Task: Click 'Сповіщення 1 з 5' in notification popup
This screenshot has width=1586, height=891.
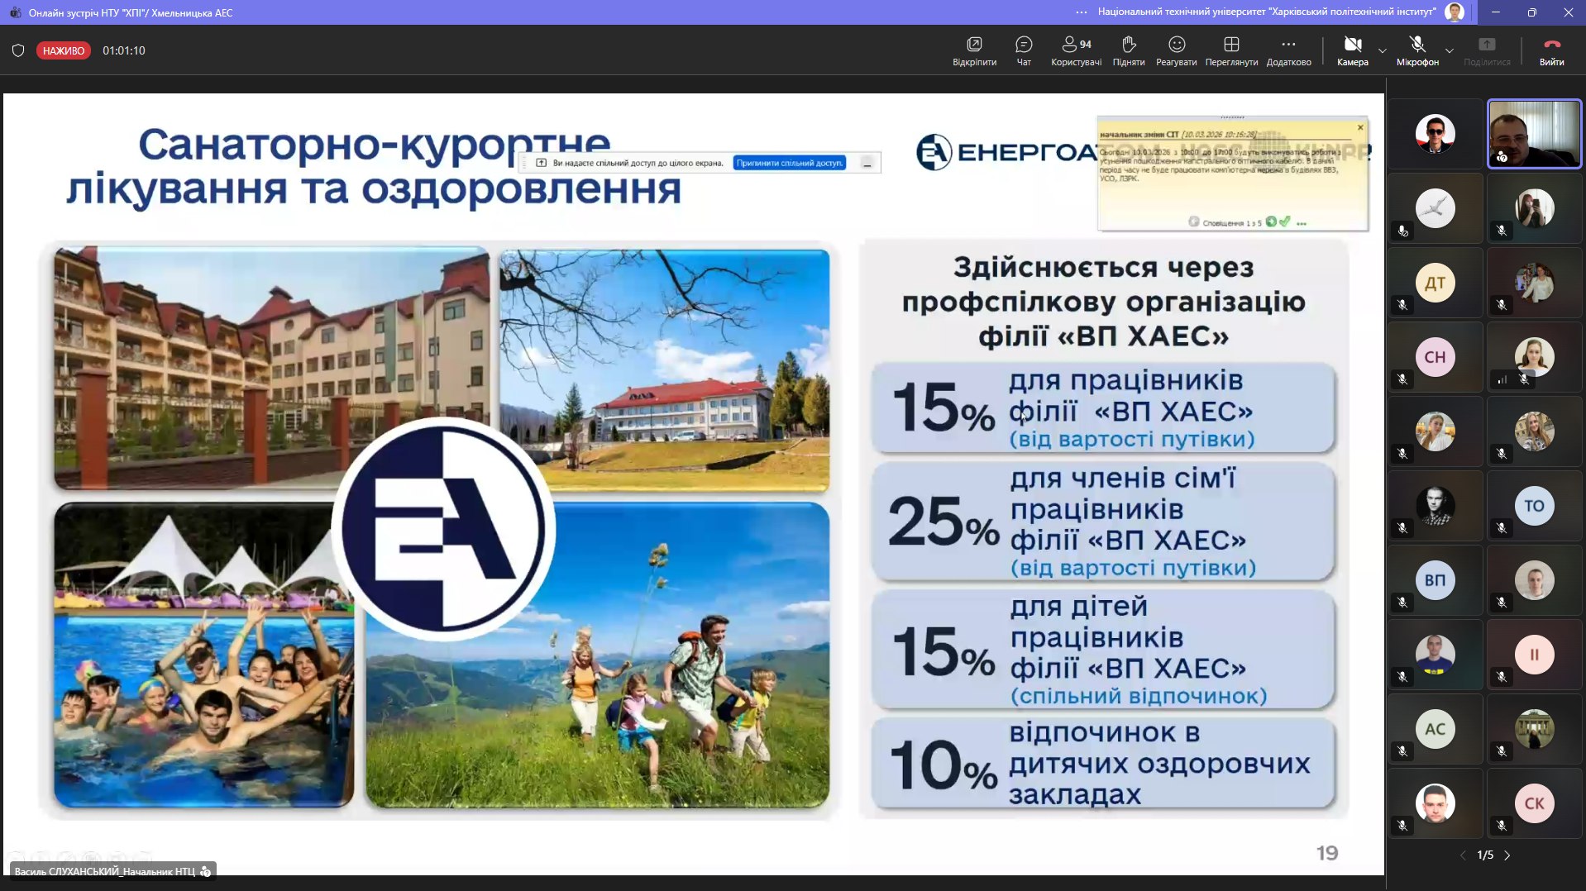Action: point(1232,222)
